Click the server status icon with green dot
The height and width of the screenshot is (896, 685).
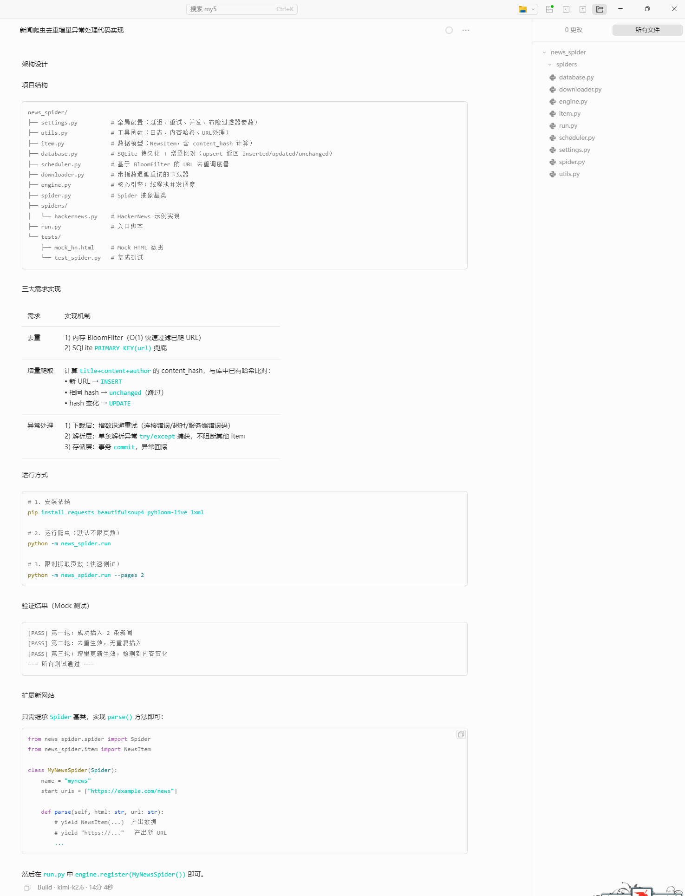tap(549, 9)
